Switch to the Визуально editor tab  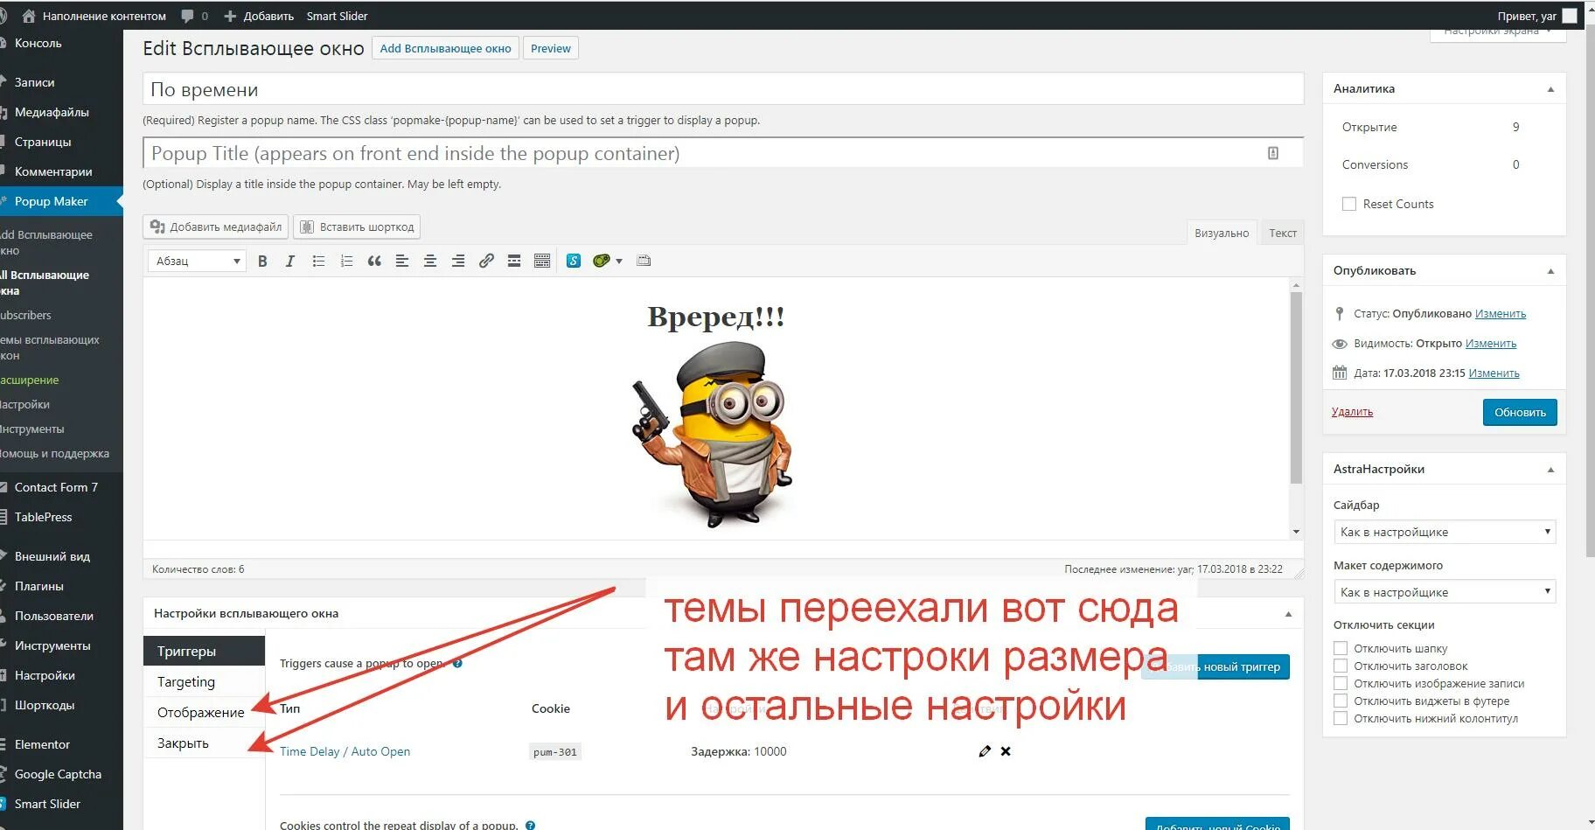[x=1222, y=233]
